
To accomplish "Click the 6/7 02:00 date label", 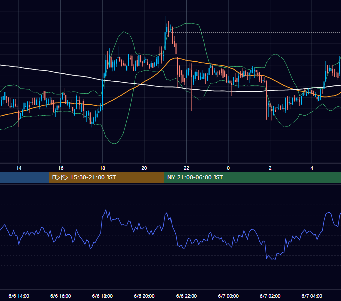I will click(x=270, y=296).
